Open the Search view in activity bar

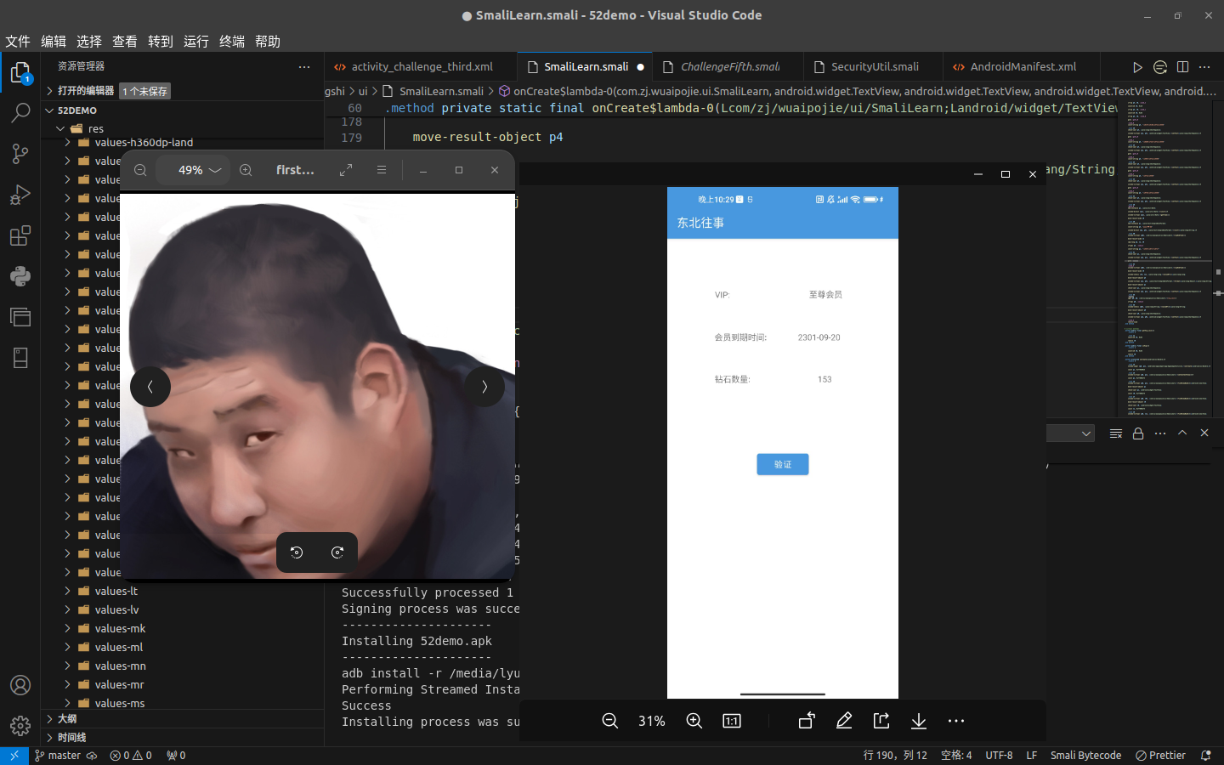click(20, 112)
